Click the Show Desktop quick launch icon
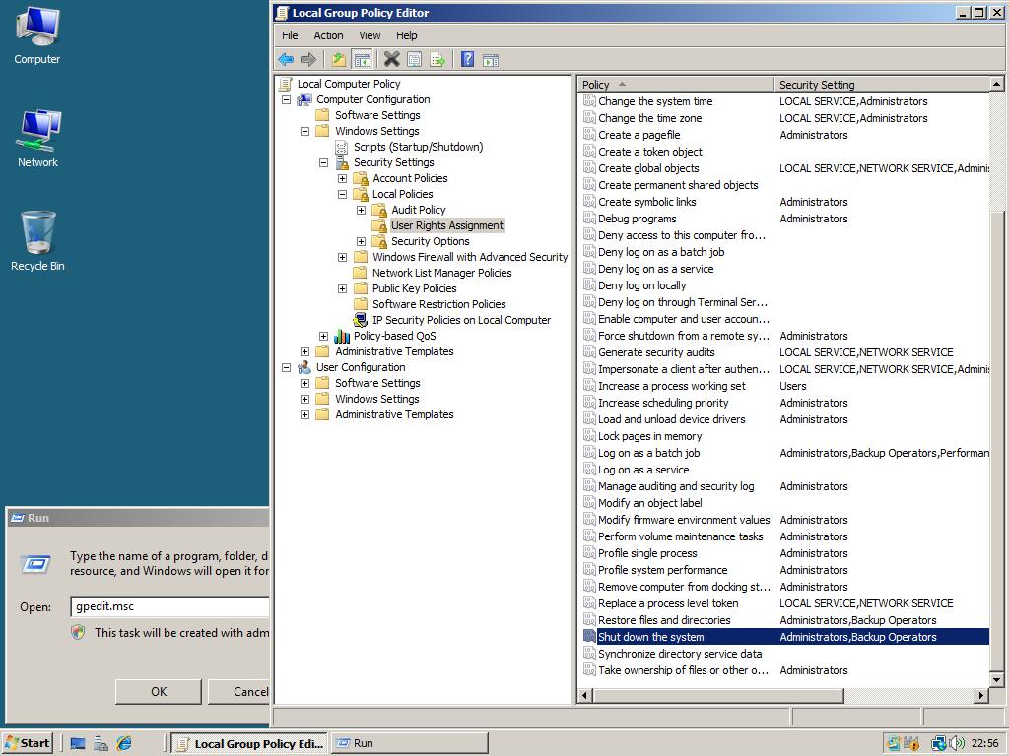The height and width of the screenshot is (756, 1009). pos(78,744)
